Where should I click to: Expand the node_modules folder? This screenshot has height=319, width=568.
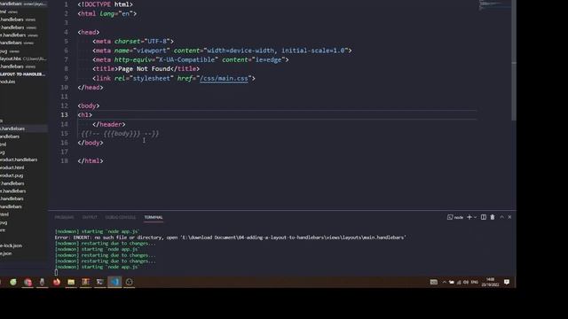8,82
